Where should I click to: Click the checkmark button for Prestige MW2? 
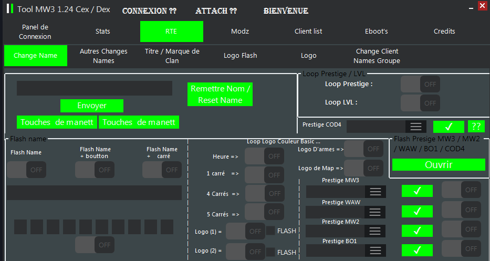[417, 231]
